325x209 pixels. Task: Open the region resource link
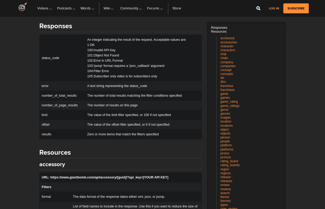coord(225,169)
